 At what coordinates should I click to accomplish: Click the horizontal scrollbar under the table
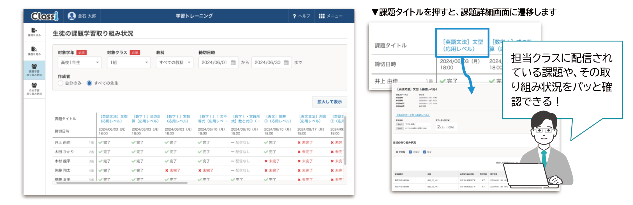(122, 183)
